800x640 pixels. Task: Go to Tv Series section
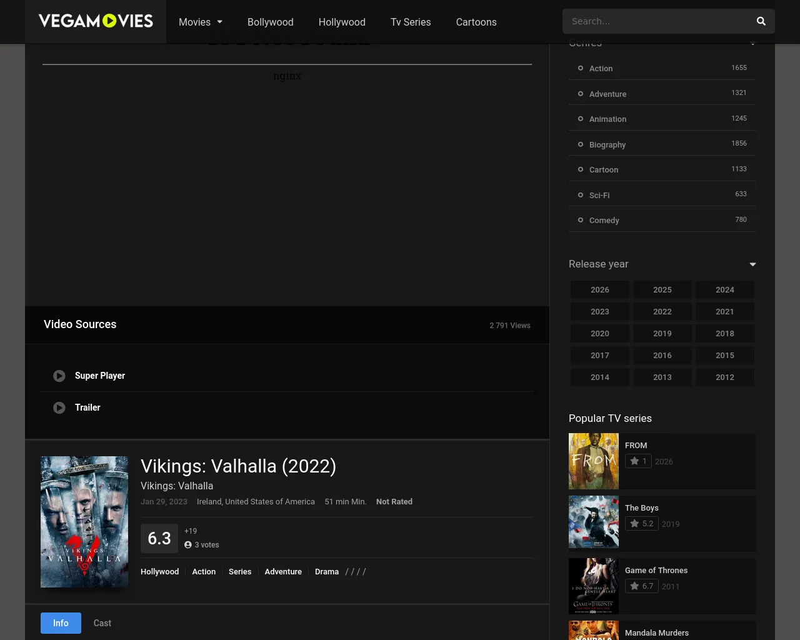click(411, 22)
